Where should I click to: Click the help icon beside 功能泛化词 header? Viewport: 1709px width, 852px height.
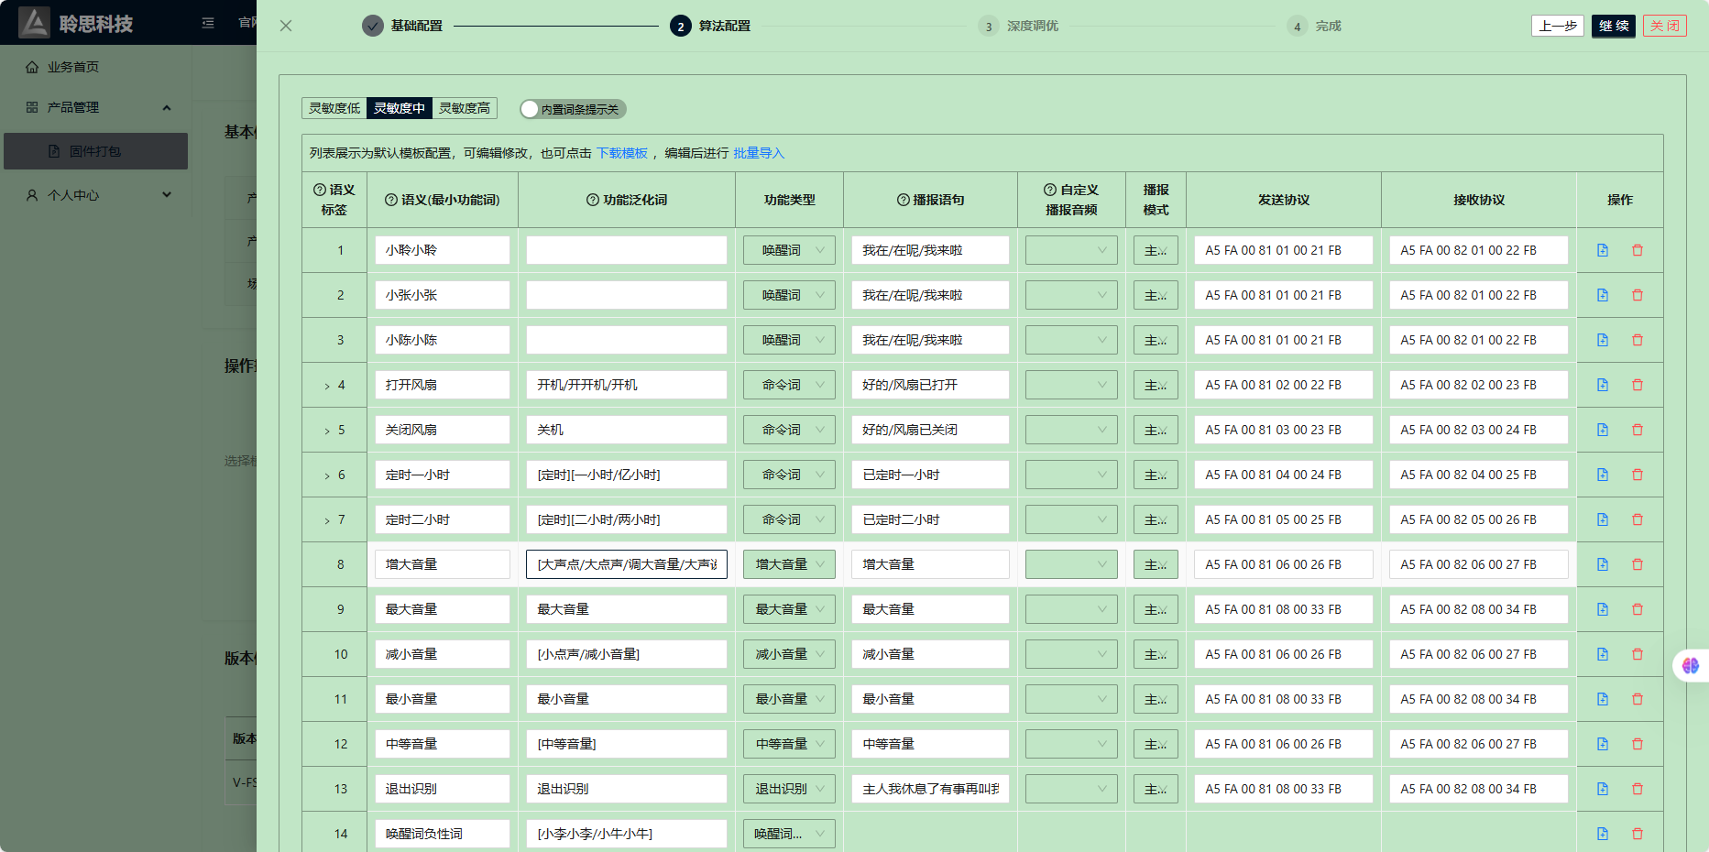point(592,200)
